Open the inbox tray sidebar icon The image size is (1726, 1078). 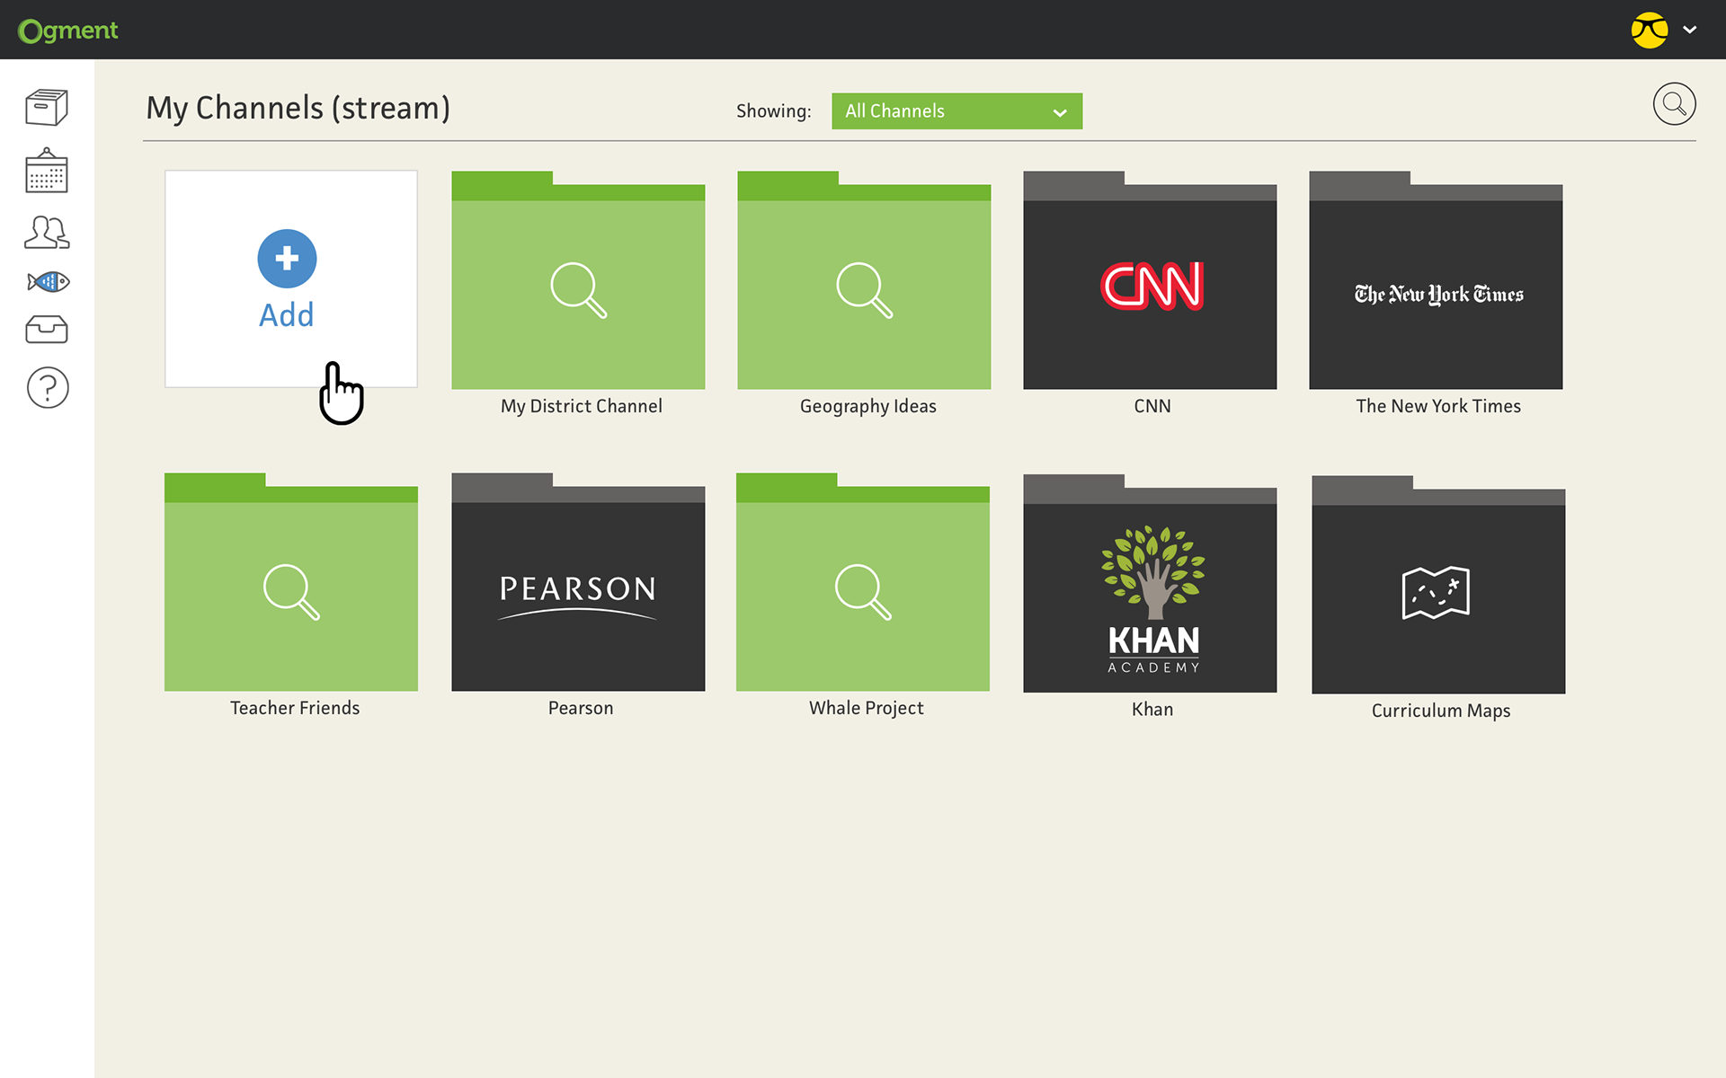(47, 330)
